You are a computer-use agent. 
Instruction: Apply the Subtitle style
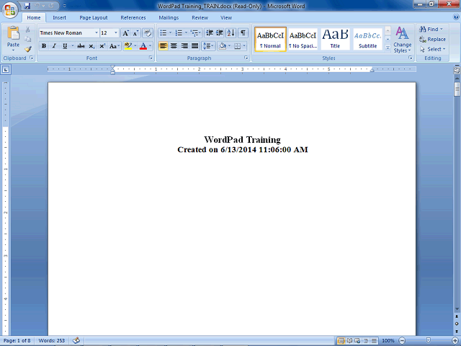coord(367,40)
